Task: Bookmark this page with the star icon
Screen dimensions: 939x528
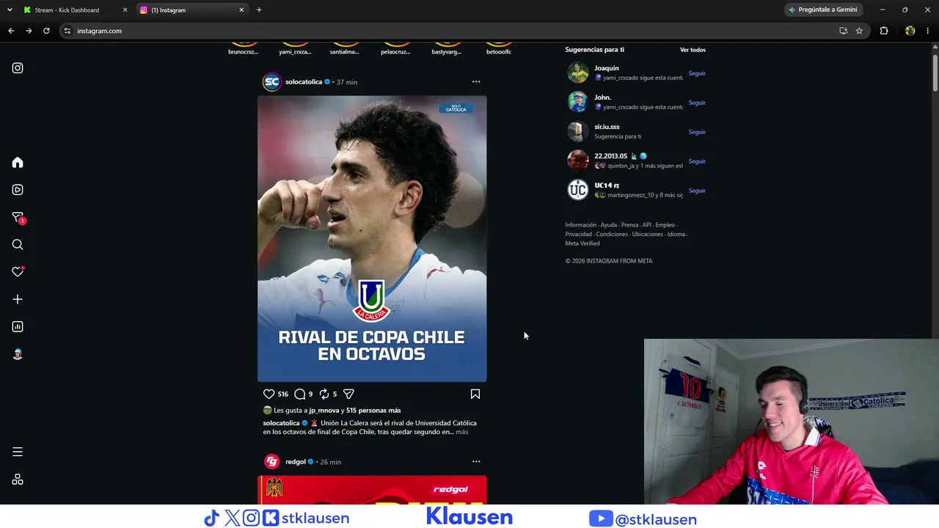Action: [859, 31]
